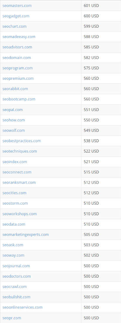Open seodomain.com entry
The image size is (121, 323).
(x=17, y=57)
